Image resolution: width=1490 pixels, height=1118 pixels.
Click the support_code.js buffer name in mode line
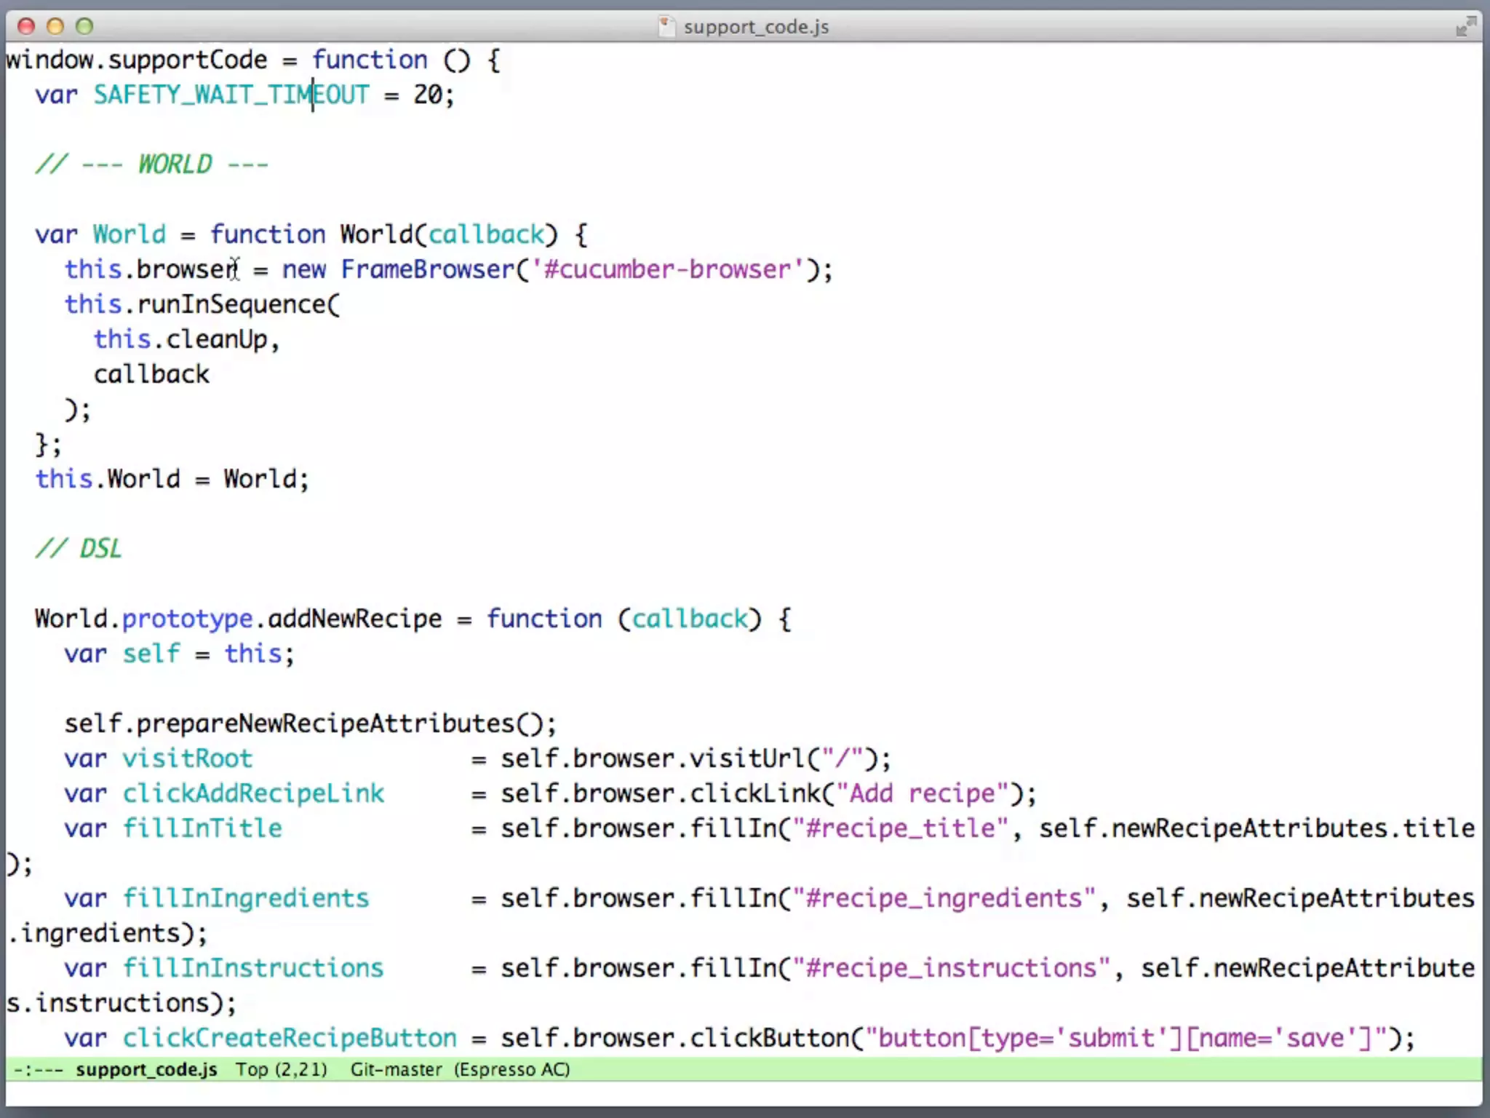[x=146, y=1069]
